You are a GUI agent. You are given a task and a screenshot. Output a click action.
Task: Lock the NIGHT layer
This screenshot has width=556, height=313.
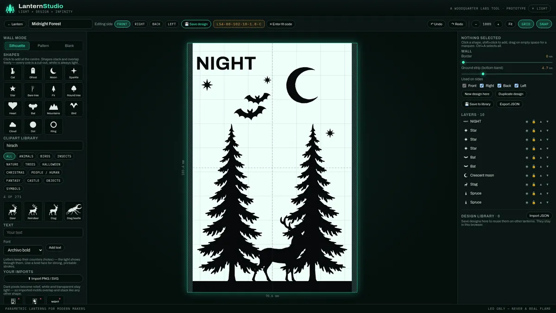point(534,121)
